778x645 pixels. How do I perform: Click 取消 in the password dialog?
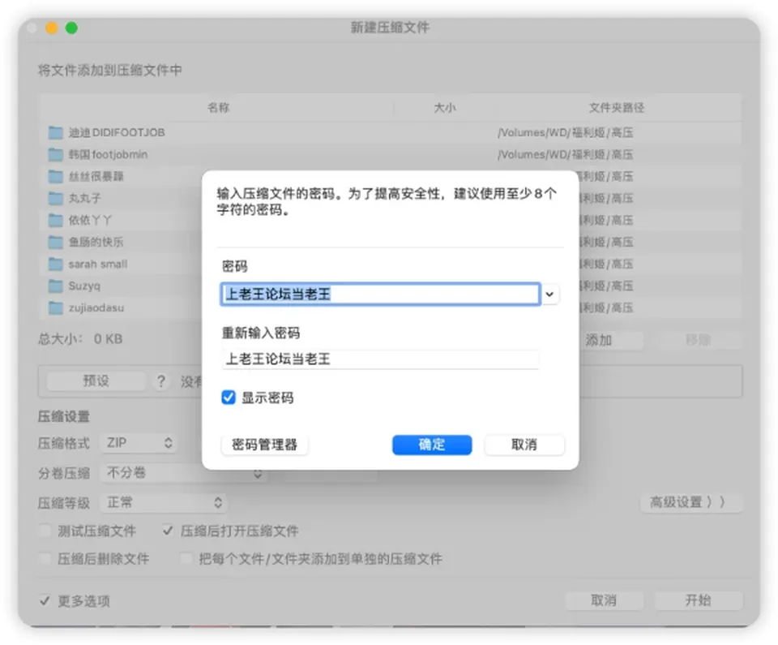pyautogui.click(x=524, y=445)
